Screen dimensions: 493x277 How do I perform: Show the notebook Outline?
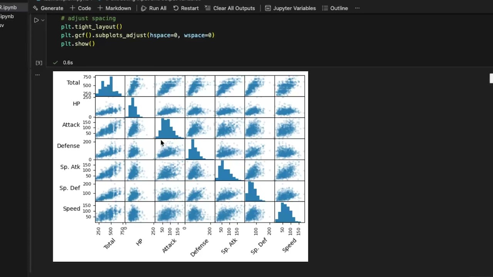click(x=335, y=8)
